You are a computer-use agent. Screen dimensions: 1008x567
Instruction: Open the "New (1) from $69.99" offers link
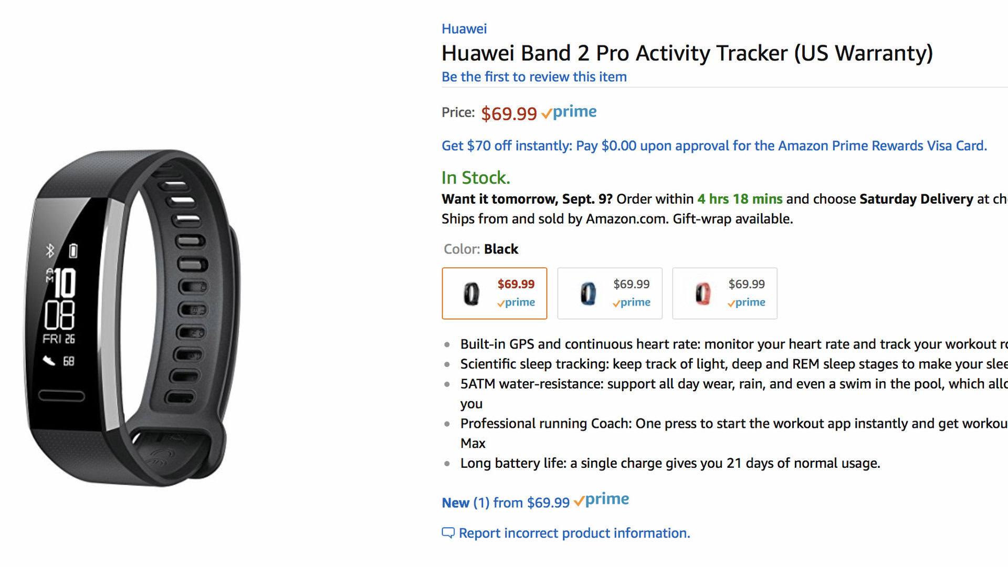coord(506,502)
